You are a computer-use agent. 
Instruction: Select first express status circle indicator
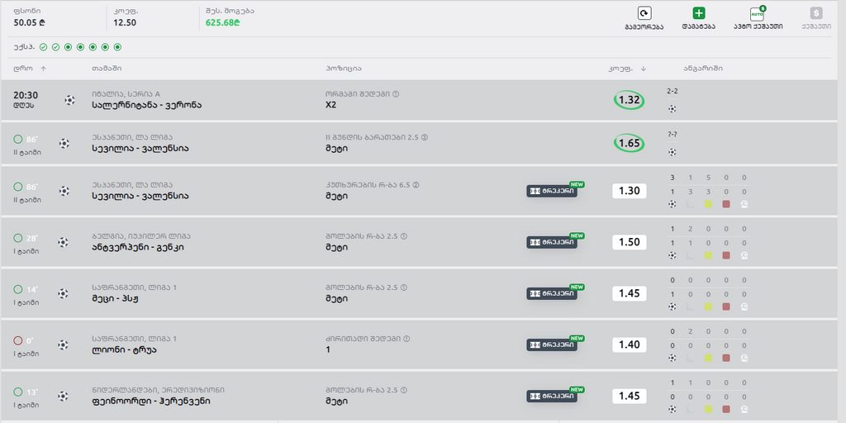tap(44, 47)
